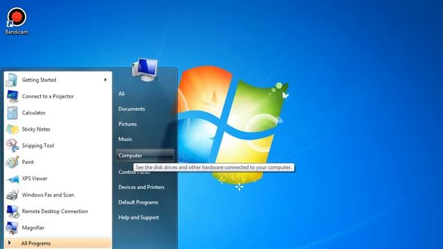Open Devices and Printers
Screen dimensions: 443x249
coord(141,187)
